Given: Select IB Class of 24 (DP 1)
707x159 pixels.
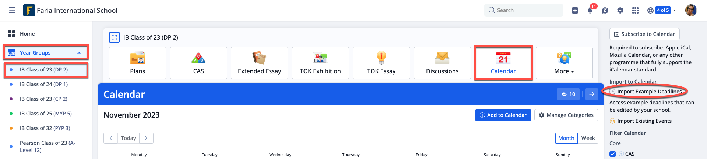Looking at the screenshot, I should [x=44, y=84].
